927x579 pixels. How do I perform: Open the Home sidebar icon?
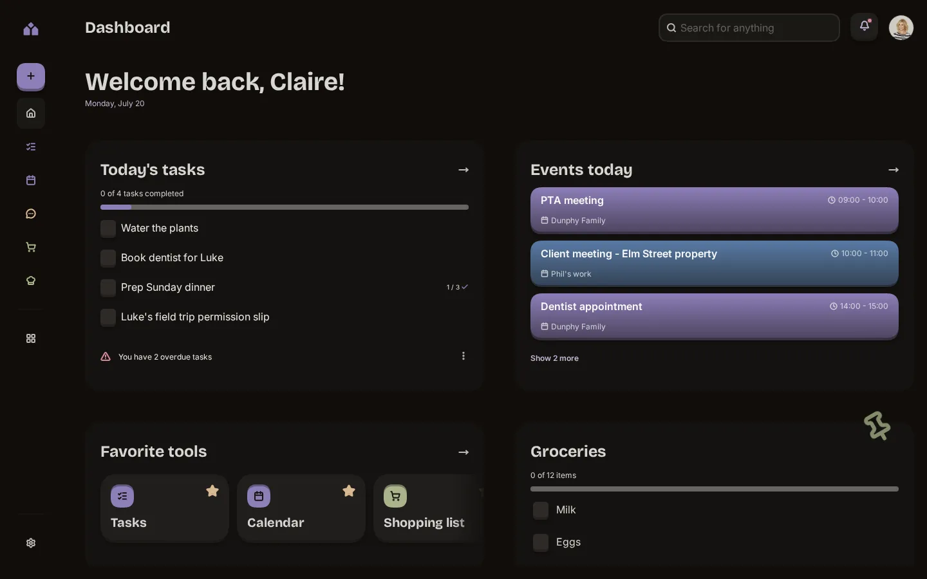pyautogui.click(x=31, y=113)
